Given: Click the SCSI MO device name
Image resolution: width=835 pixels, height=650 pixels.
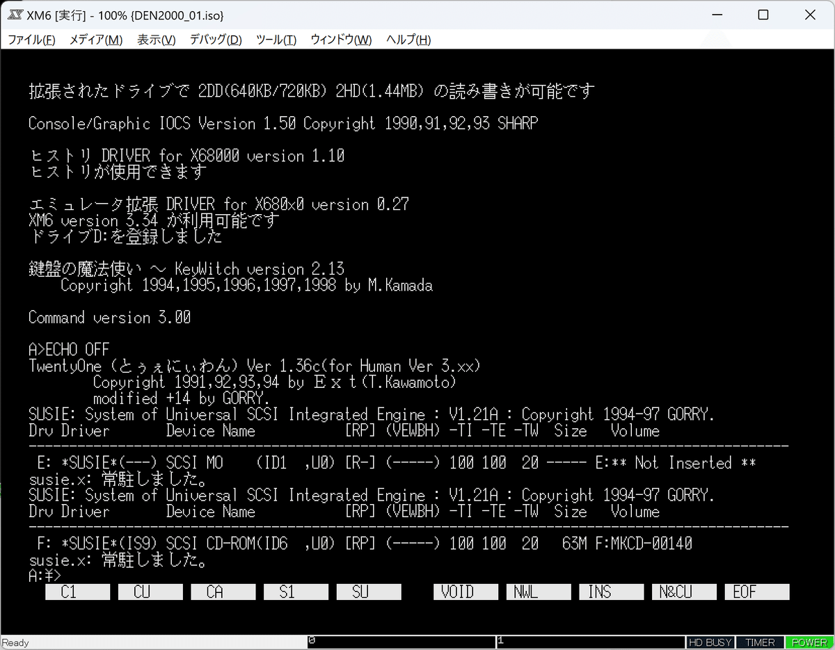Looking at the screenshot, I should pyautogui.click(x=194, y=463).
